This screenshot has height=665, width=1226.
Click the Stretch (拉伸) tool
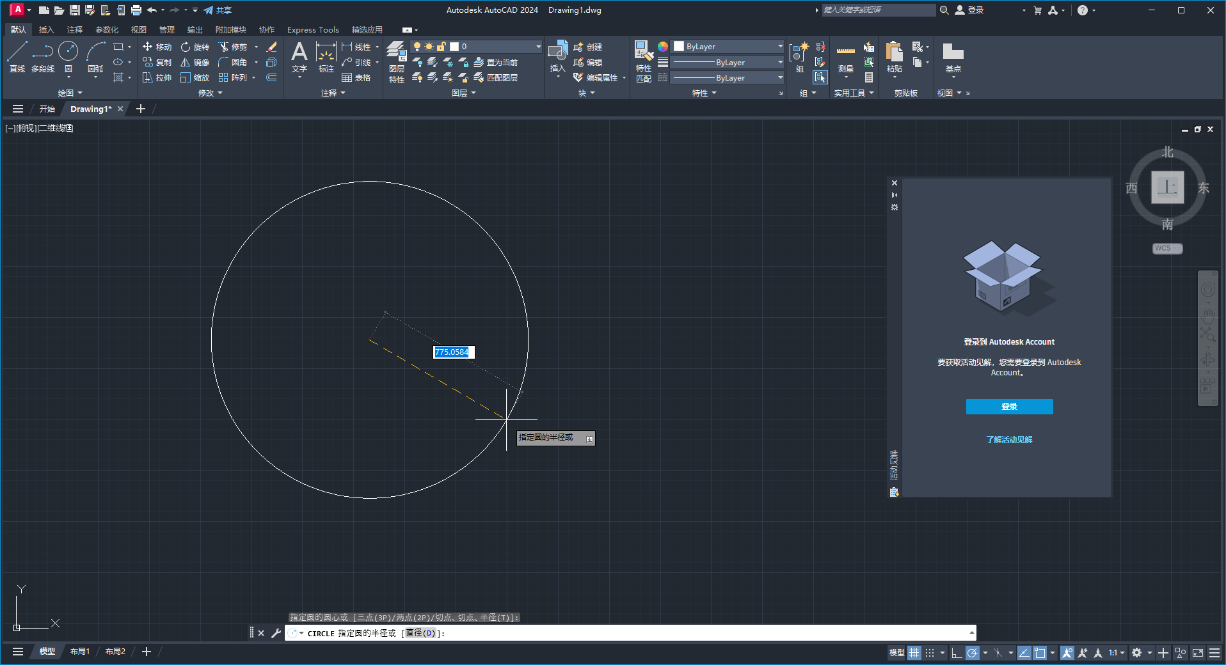(x=157, y=77)
